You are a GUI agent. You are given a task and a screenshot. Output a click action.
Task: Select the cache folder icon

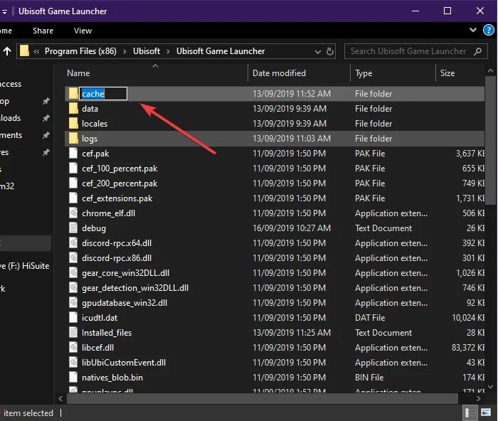coord(73,94)
